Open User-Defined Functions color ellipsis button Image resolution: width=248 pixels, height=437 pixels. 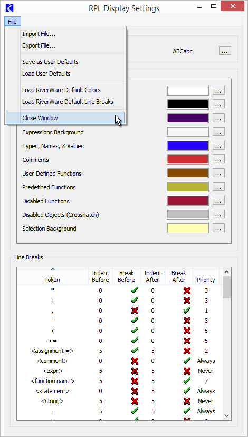click(218, 173)
